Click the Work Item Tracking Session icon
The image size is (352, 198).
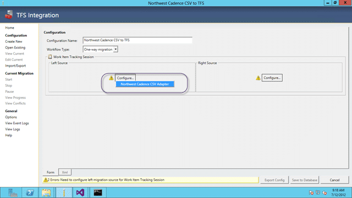[50, 57]
